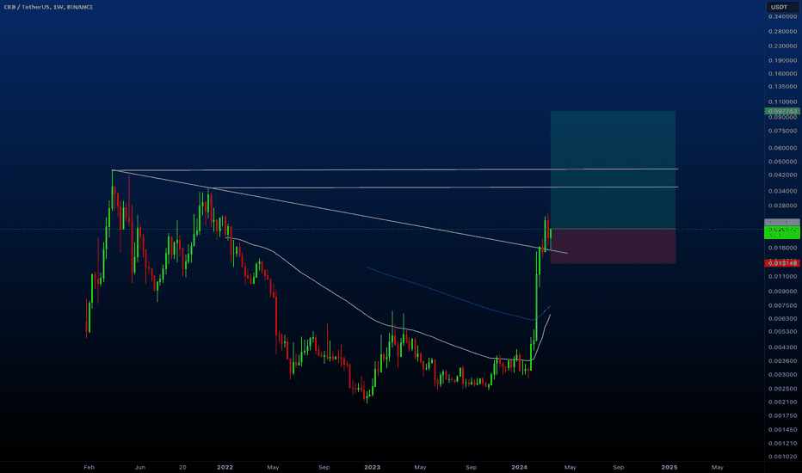Click the Jun label on the time axis
802x473 pixels.
(140, 467)
